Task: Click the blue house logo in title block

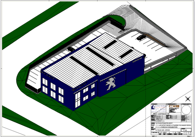Action: coord(153,107)
